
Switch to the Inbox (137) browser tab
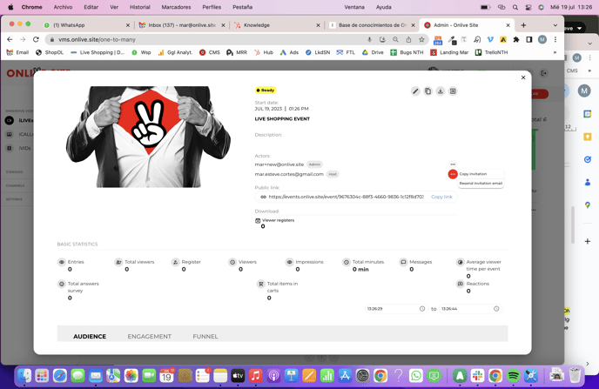pos(182,25)
